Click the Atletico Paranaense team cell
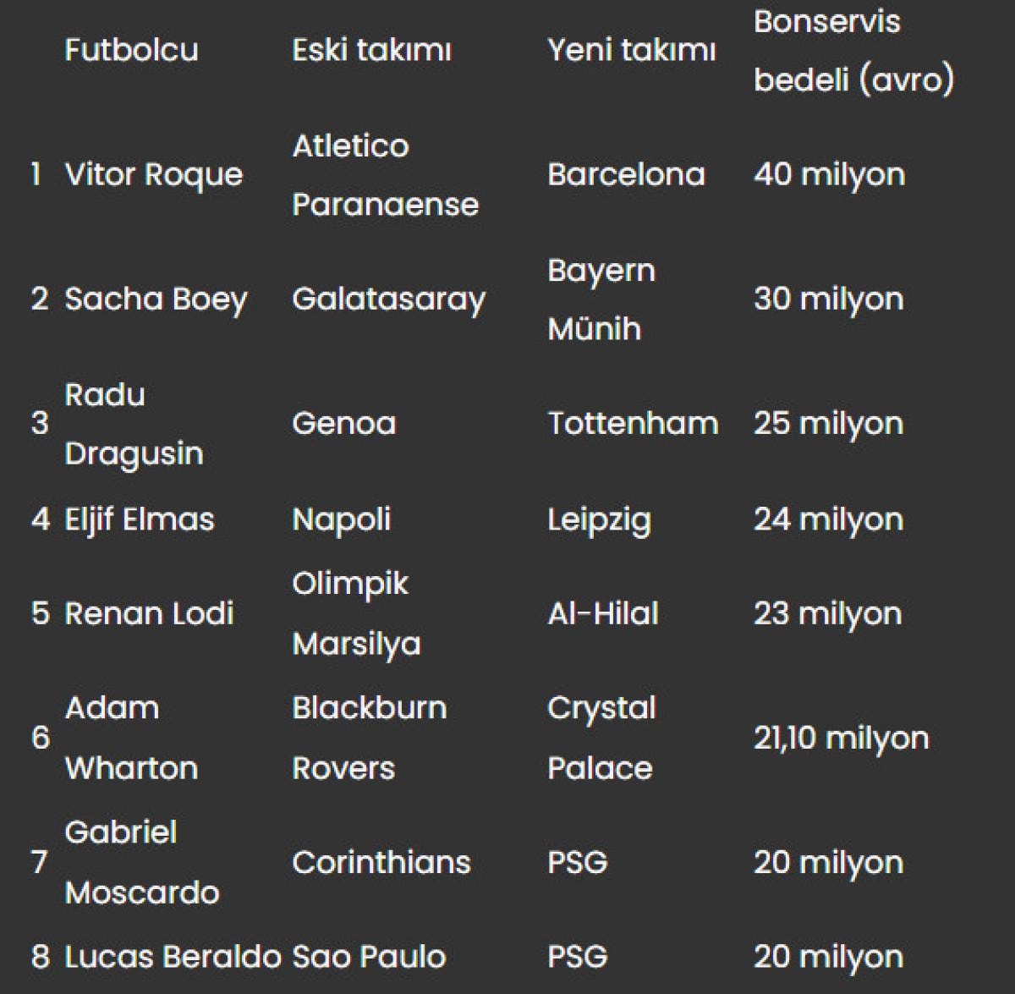The height and width of the screenshot is (994, 1015). (385, 175)
